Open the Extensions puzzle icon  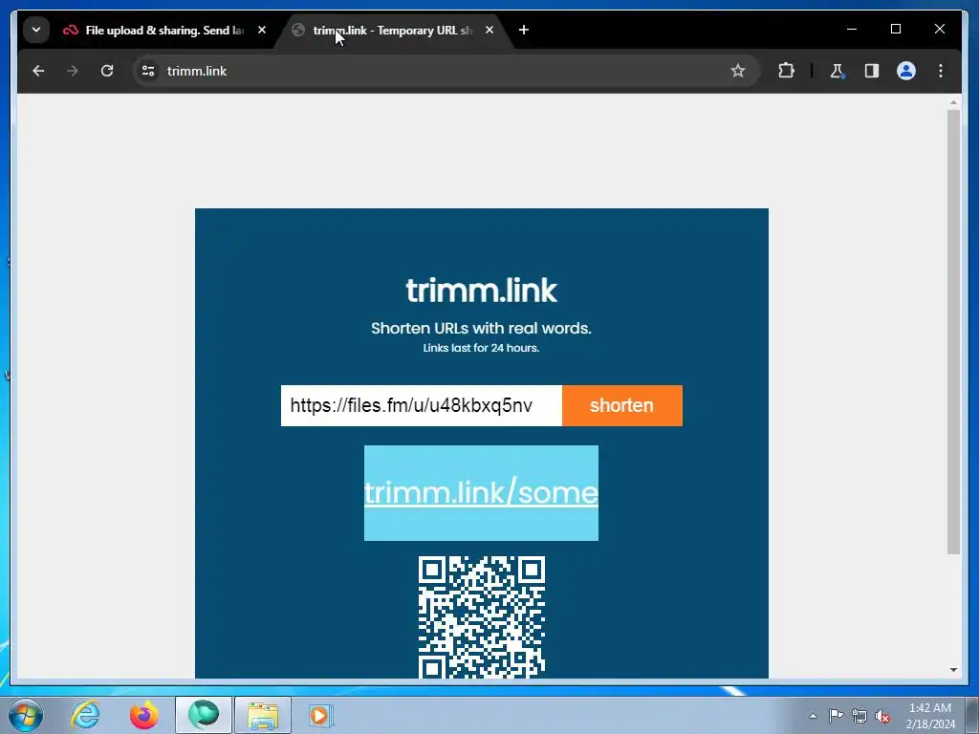[787, 71]
